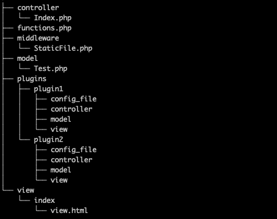This screenshot has height=219, width=277.
Task: Open Test.php under model
Action: (x=51, y=69)
